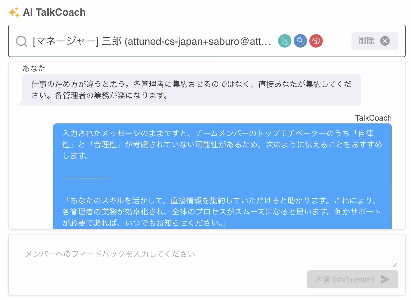Viewport: 411px width, 300px height.
Task: Click the search magnifier inside the member field
Action: tap(21, 41)
